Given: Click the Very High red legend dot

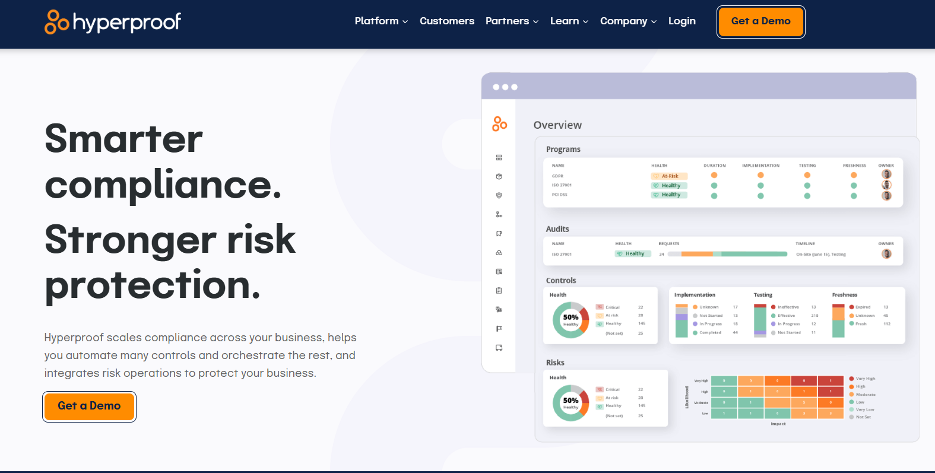Looking at the screenshot, I should point(851,379).
